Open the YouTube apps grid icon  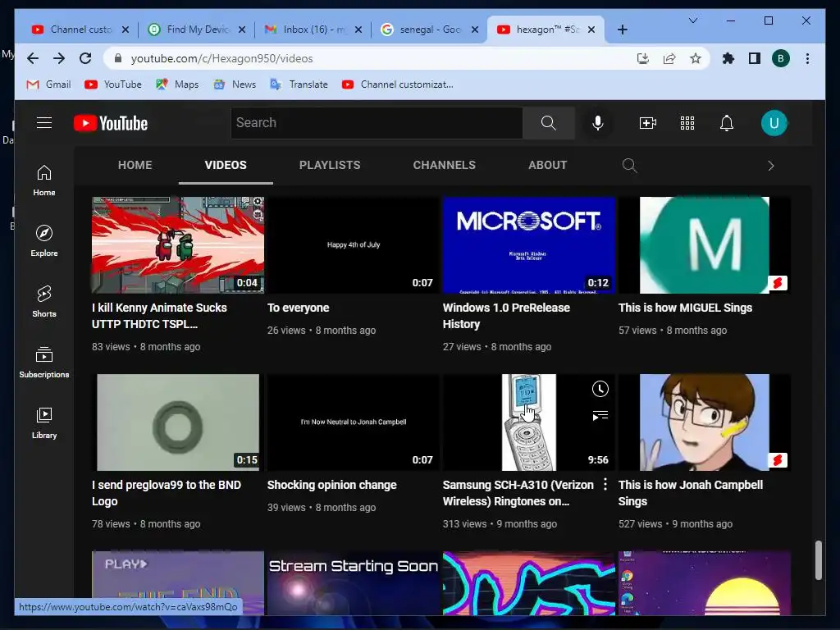coord(687,123)
